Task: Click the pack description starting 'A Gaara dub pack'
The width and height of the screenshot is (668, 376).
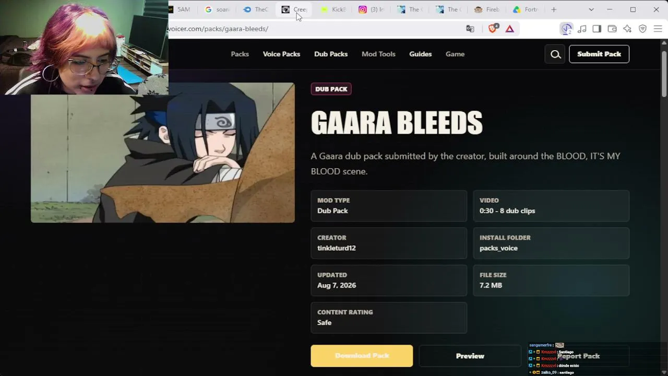Action: (x=466, y=163)
